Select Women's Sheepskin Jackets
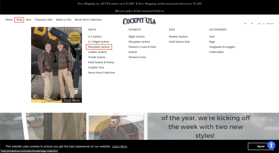279x153 pixels. (x=139, y=42)
